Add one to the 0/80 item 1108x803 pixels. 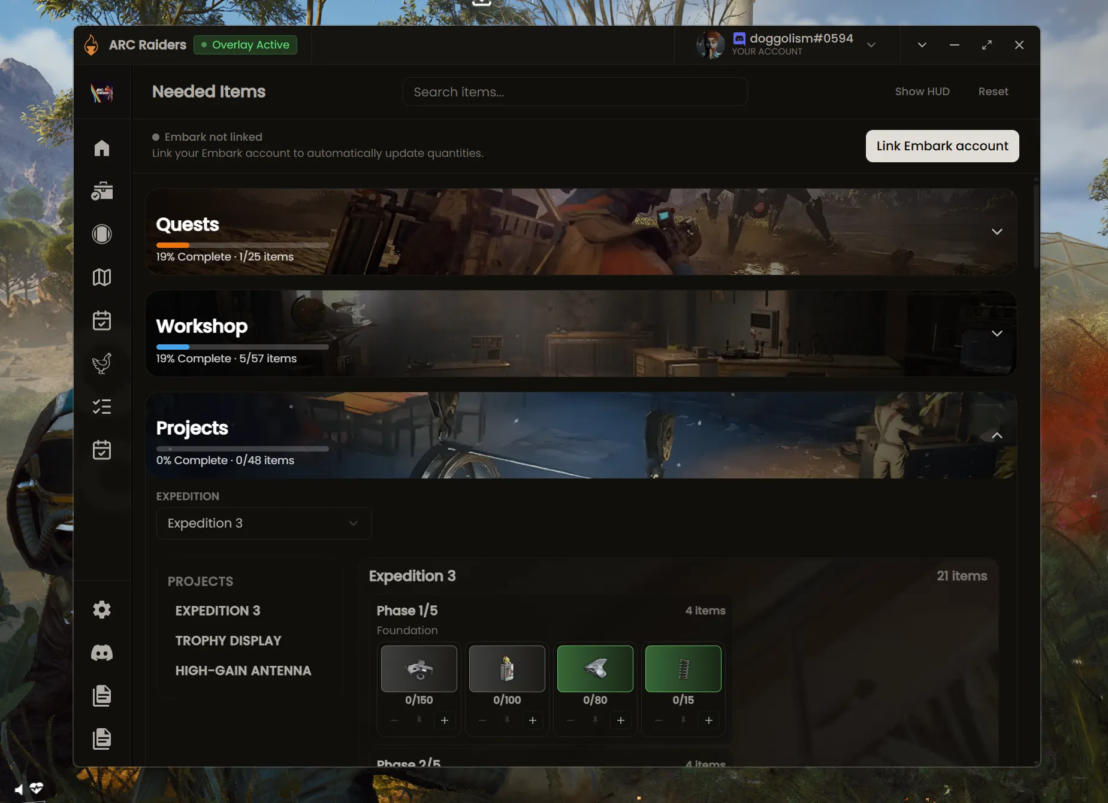click(621, 720)
